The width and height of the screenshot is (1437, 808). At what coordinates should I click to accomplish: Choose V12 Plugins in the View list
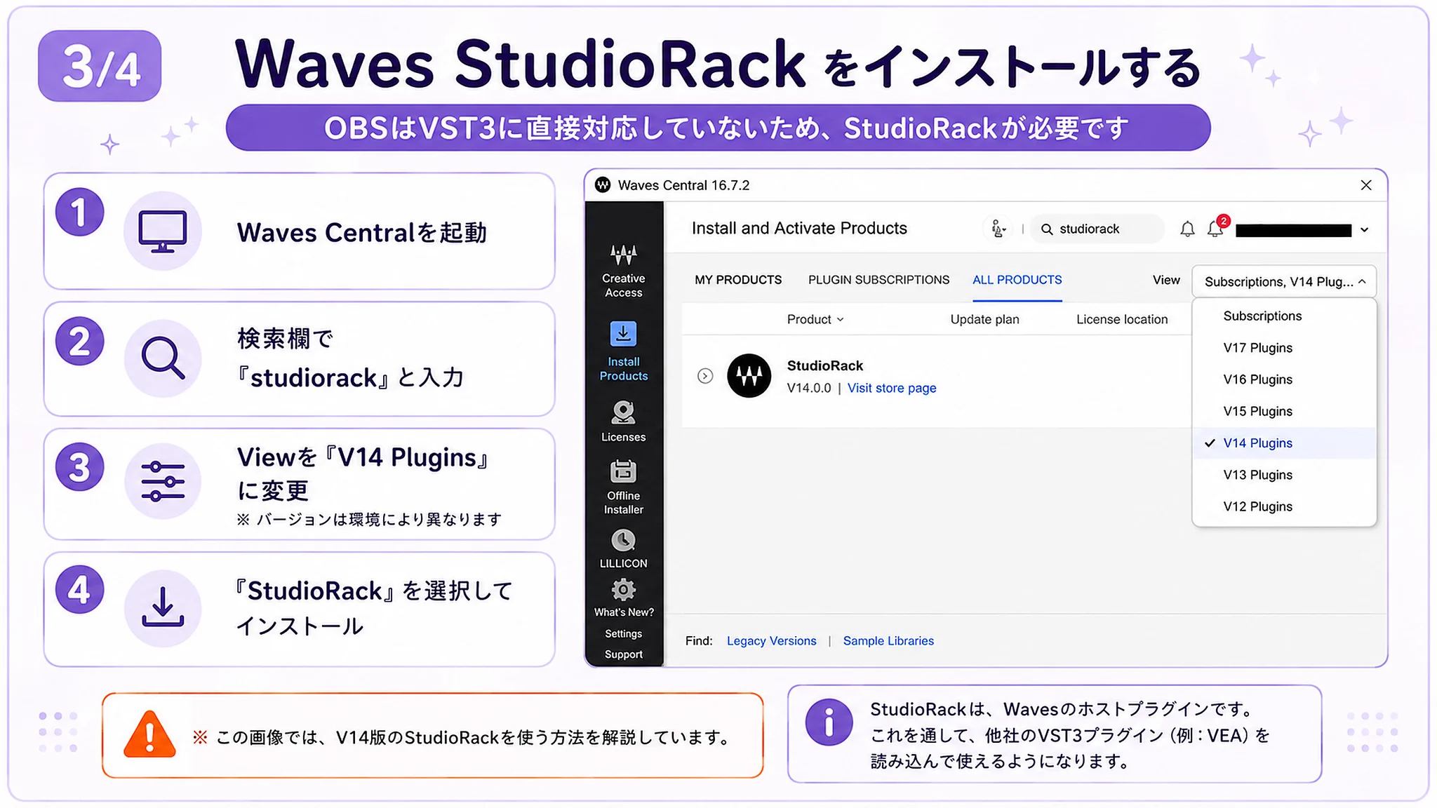1284,506
